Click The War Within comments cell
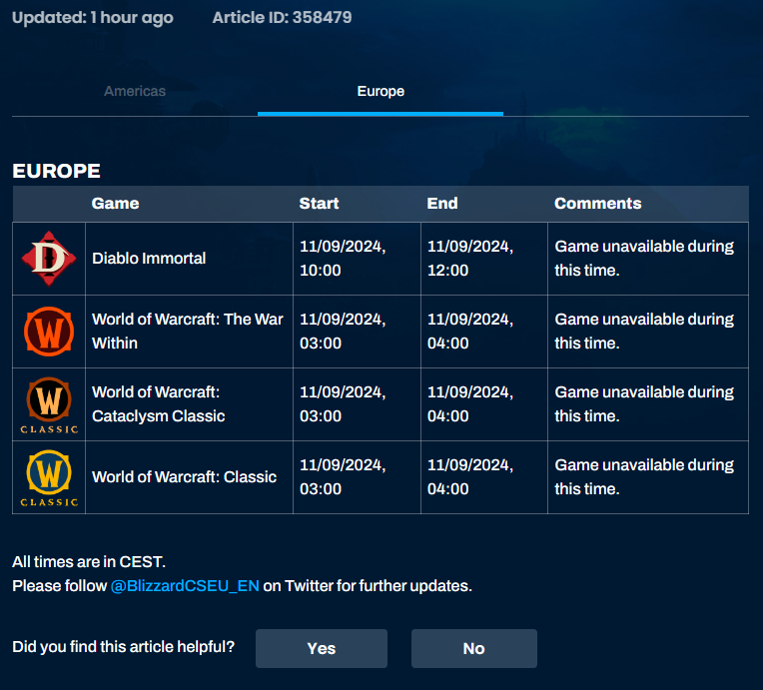763x690 pixels. (648, 332)
